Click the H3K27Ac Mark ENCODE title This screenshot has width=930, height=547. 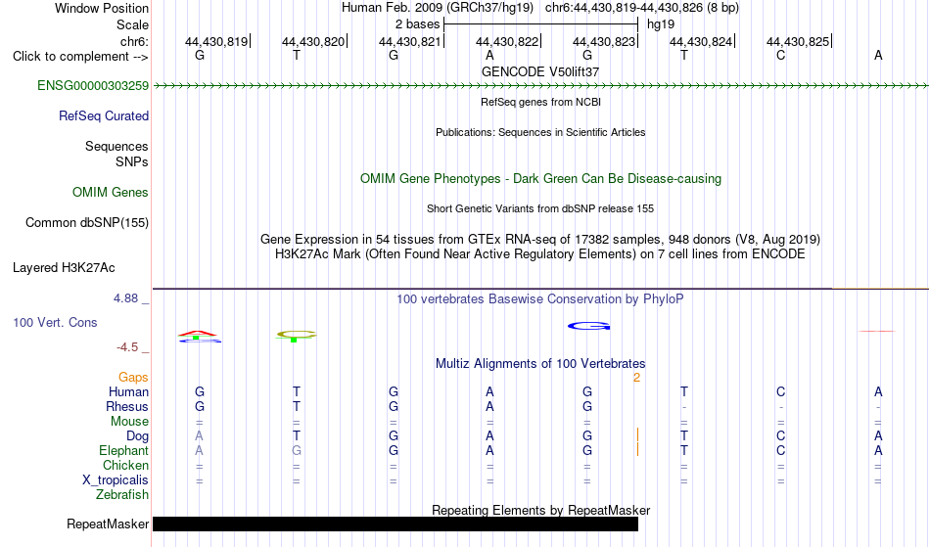click(540, 254)
